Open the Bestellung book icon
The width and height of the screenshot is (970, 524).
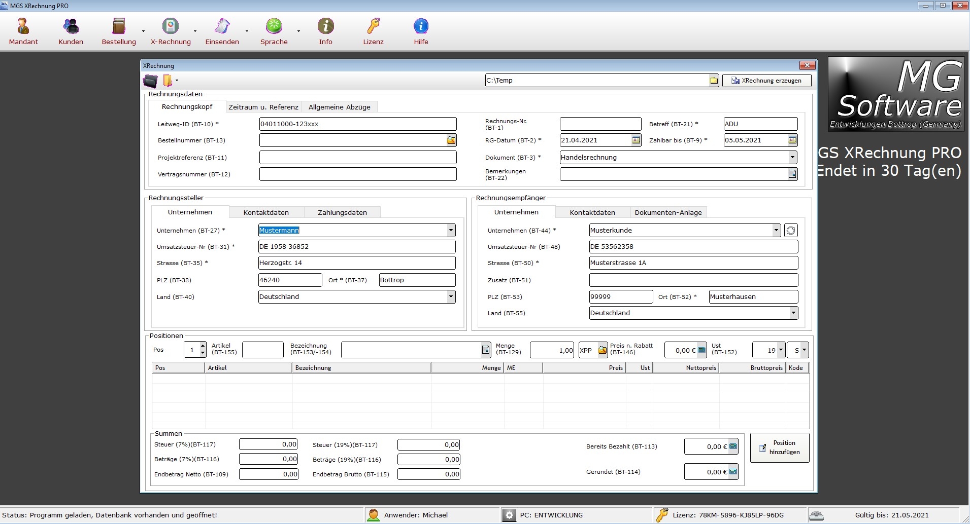tap(119, 31)
